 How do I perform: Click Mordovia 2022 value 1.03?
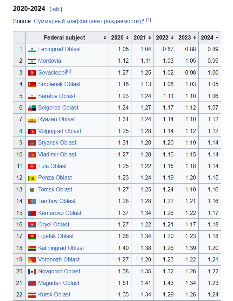(168, 61)
